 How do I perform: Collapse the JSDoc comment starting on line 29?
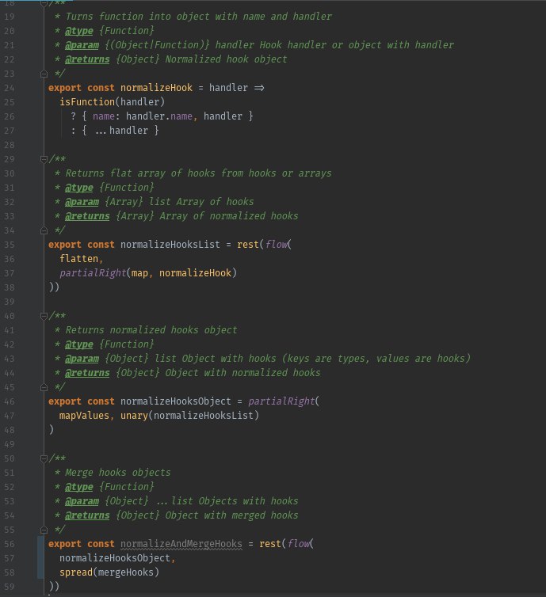[x=45, y=159]
